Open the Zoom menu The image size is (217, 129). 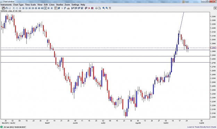point(67,5)
